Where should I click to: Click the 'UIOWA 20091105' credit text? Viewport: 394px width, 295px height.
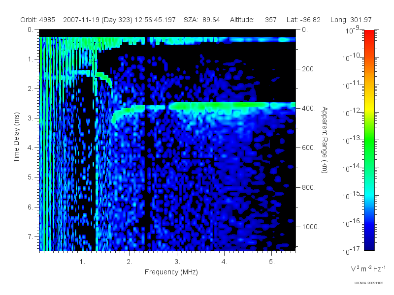[369, 283]
